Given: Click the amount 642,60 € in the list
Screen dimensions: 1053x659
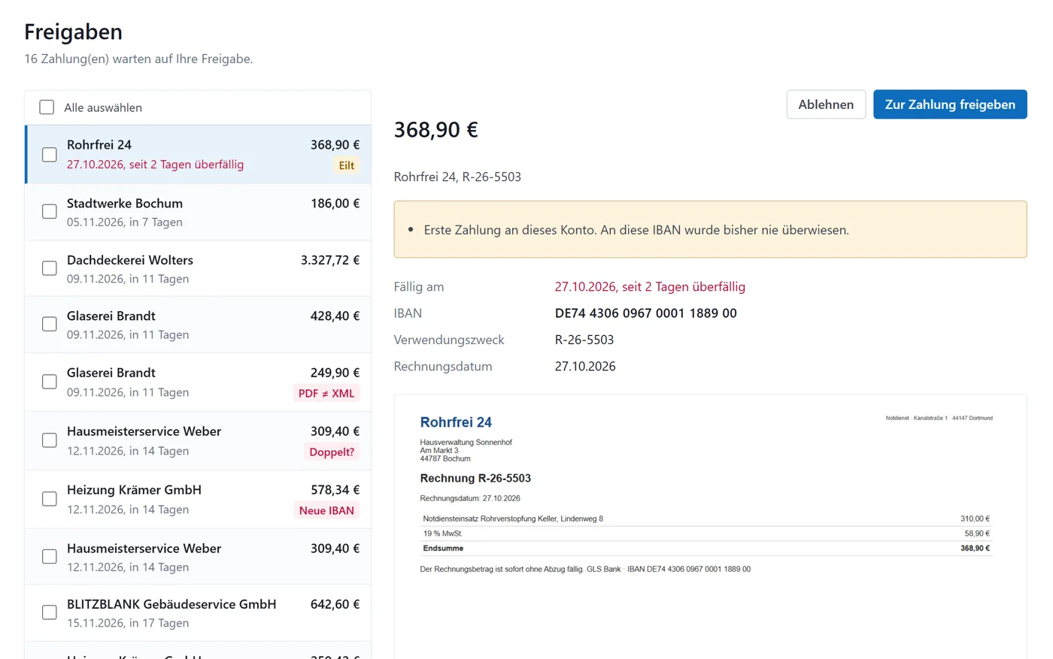Looking at the screenshot, I should 335,604.
